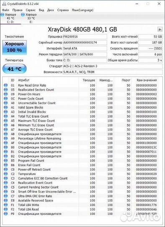Screen dimensions: 165x227
Task: Select the C: D: disk tab
Action: (x=10, y=18)
